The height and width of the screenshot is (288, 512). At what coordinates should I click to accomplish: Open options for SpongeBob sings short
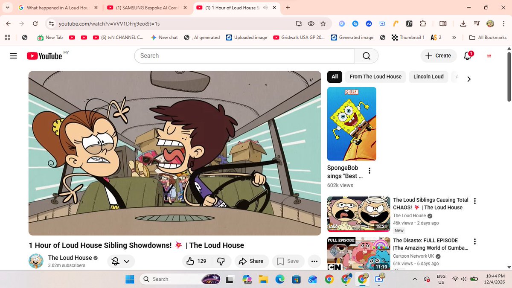(369, 171)
